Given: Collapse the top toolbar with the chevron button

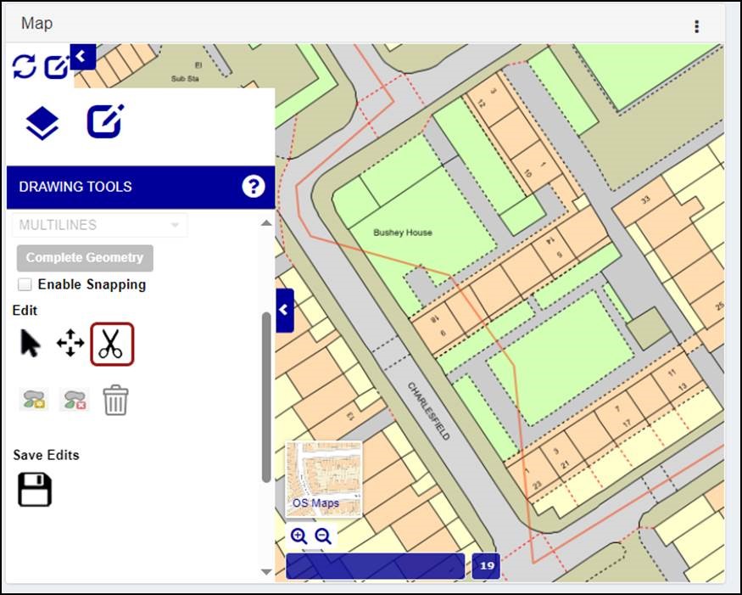Looking at the screenshot, I should tap(83, 56).
